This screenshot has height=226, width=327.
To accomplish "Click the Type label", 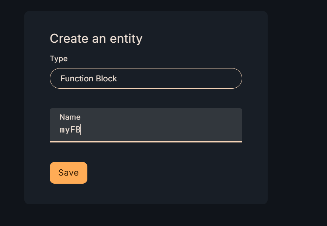I will pos(59,59).
